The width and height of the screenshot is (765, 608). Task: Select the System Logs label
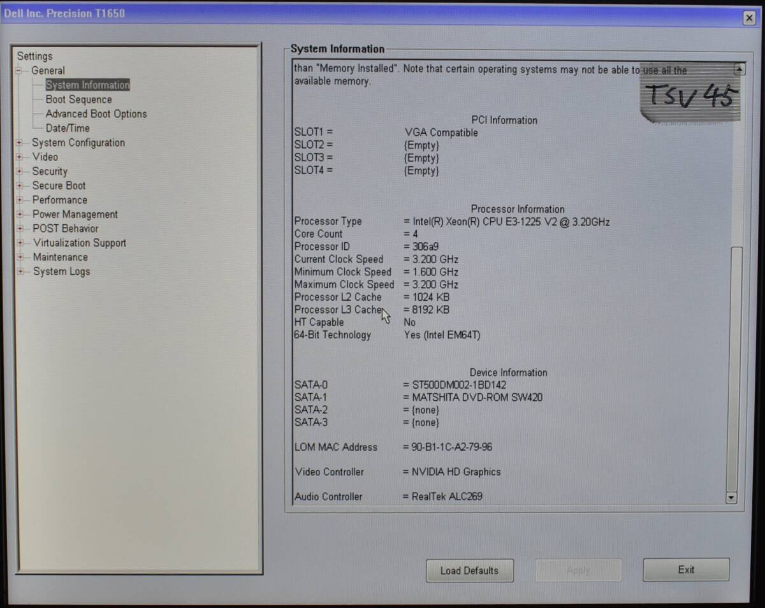point(62,271)
